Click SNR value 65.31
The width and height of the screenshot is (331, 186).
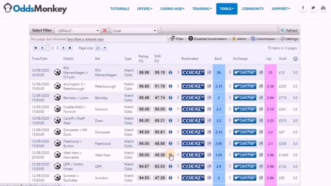pyautogui.click(x=160, y=120)
